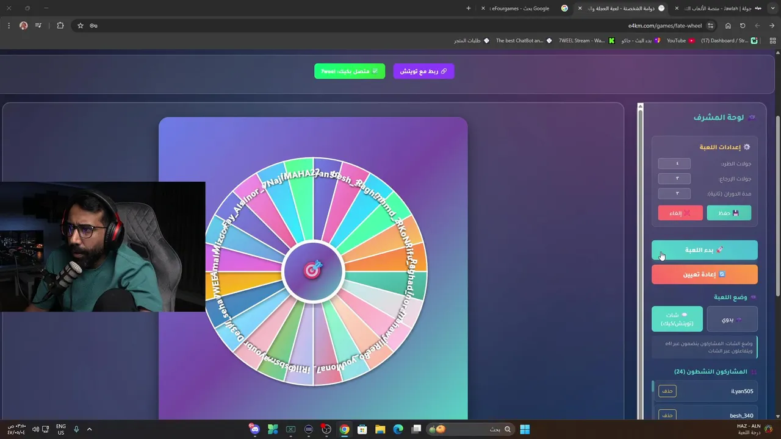This screenshot has width=781, height=439.
Task: Close the eFourgames Google search tab
Action: [483, 9]
